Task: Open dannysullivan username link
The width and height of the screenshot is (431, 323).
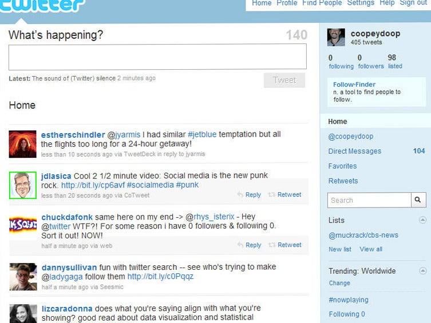Action: 69,268
